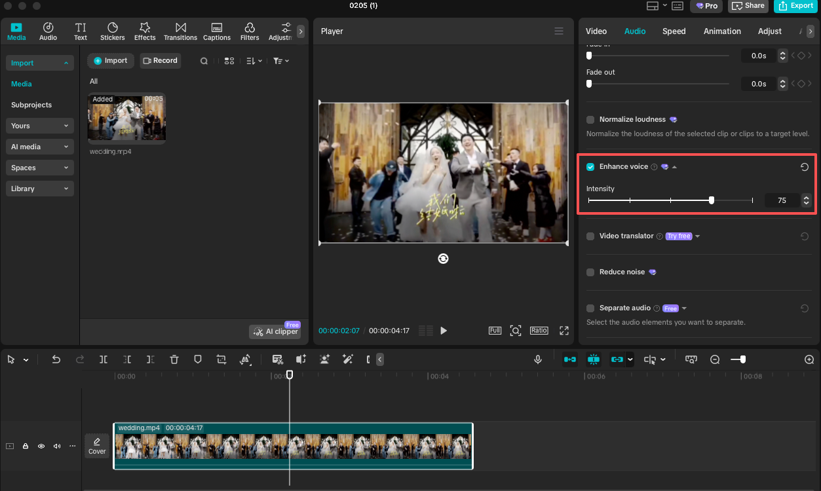Enable the Separate audio checkbox
821x491 pixels.
pyautogui.click(x=590, y=308)
